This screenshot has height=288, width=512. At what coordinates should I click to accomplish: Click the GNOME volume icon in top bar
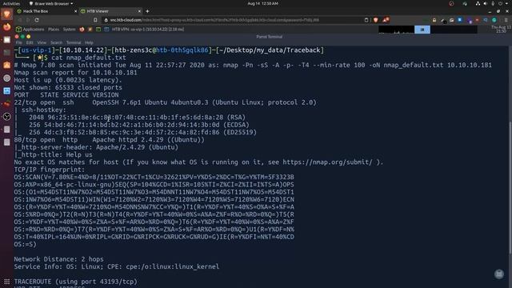pyautogui.click(x=486, y=3)
